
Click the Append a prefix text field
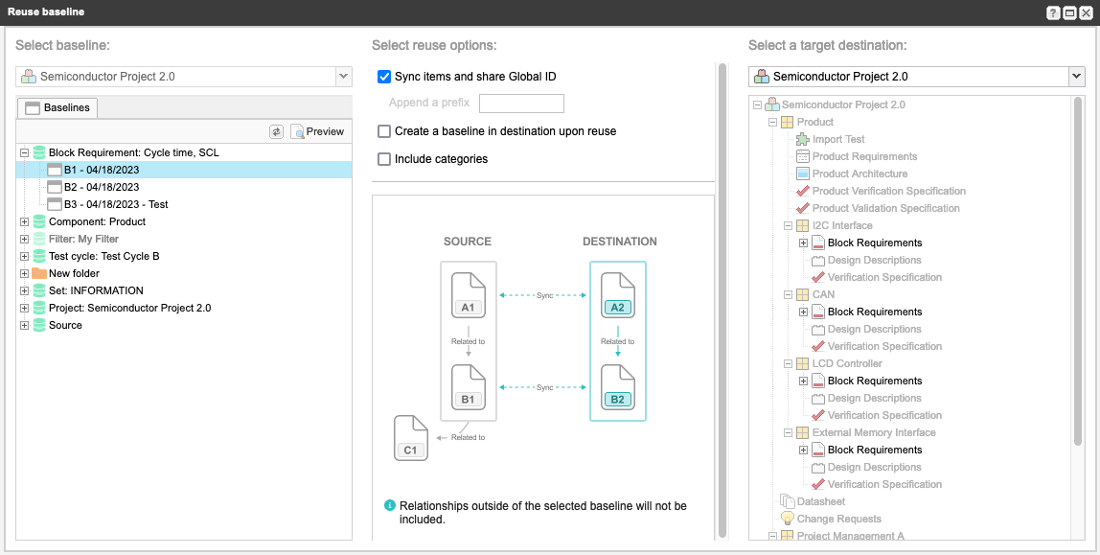click(521, 104)
